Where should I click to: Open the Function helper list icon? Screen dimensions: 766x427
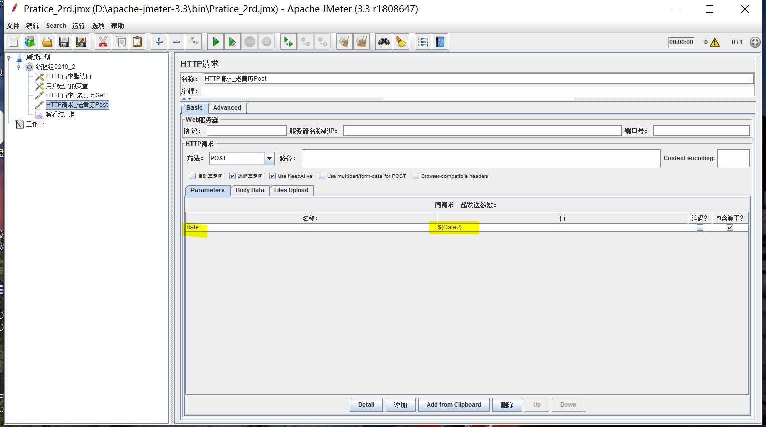coord(423,42)
